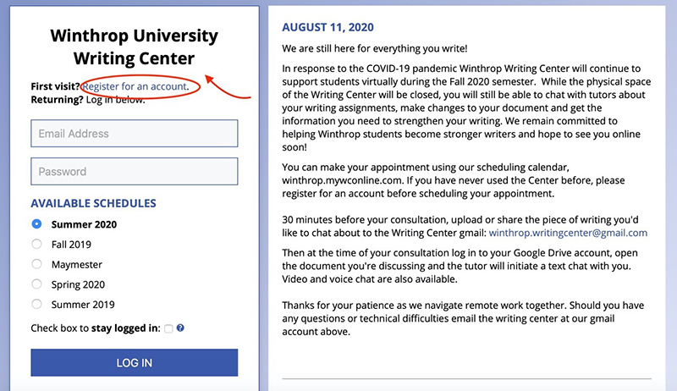Select the Summer 2020 schedule radio button
Viewport: 677px width, 391px height.
pyautogui.click(x=36, y=224)
